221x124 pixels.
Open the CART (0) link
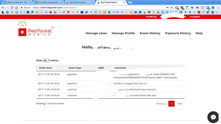click(x=151, y=17)
